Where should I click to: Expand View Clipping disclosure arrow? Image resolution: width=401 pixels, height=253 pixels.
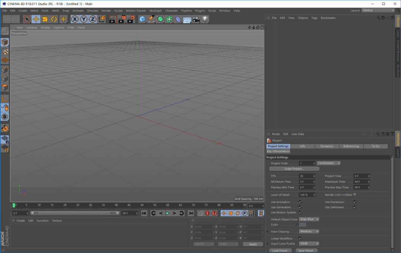(268, 232)
